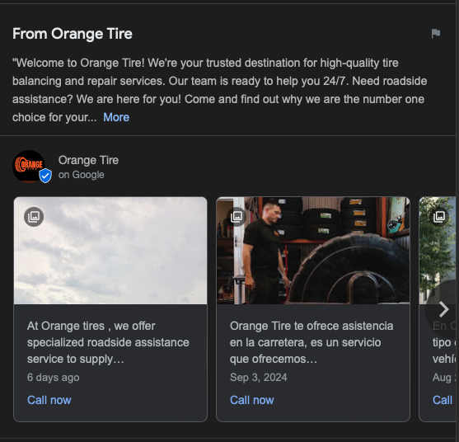Click Call now under the roadside assistance post
Screen dimensions: 459x442
49,400
